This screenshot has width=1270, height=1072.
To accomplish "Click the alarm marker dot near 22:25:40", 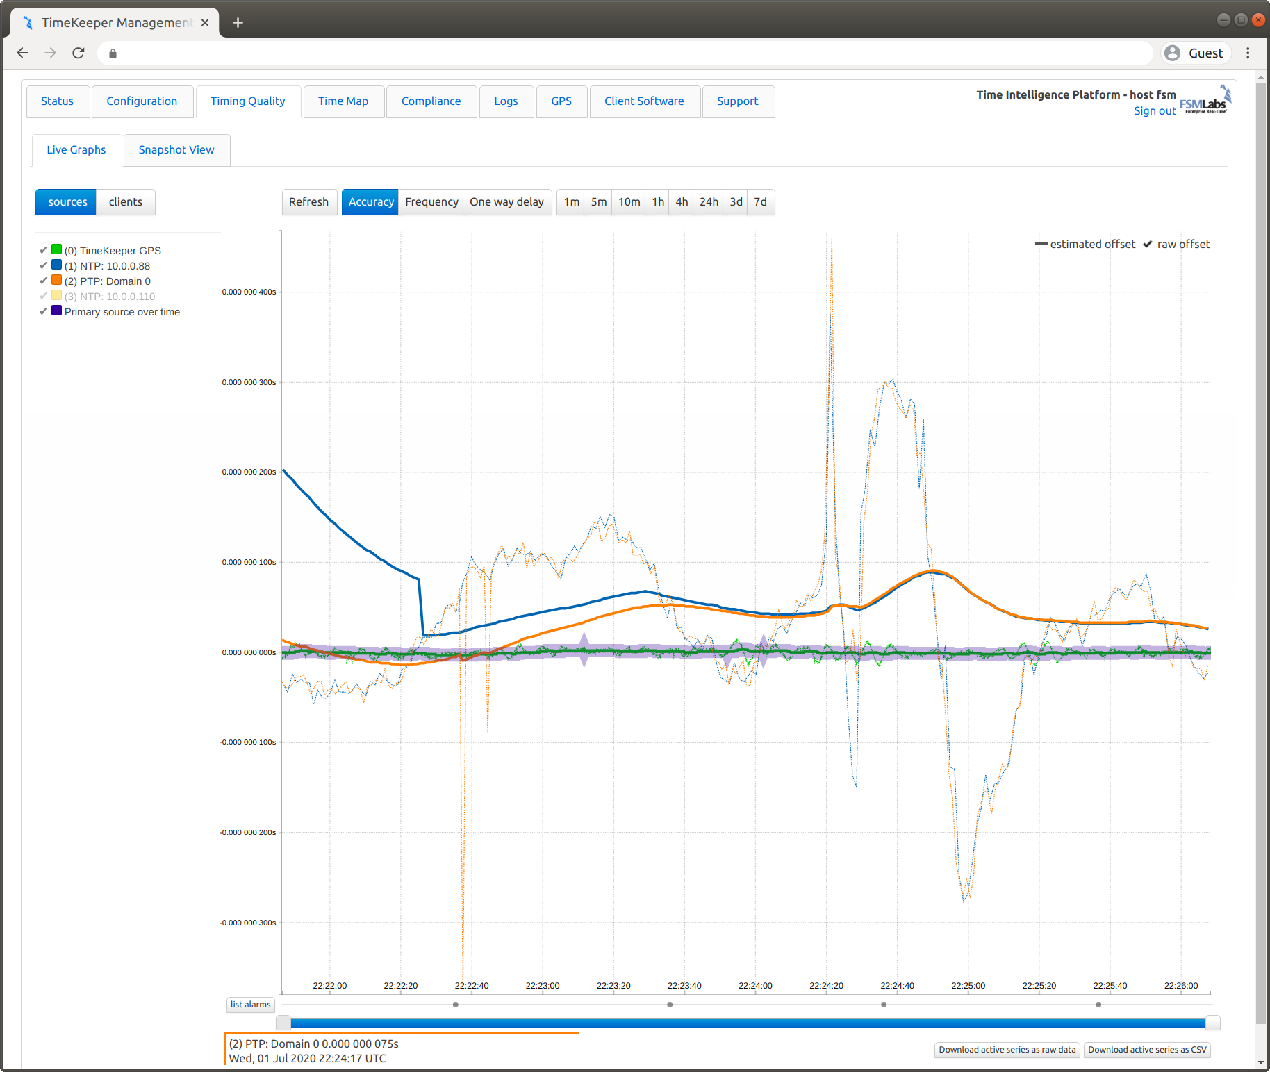I will click(x=1098, y=1005).
